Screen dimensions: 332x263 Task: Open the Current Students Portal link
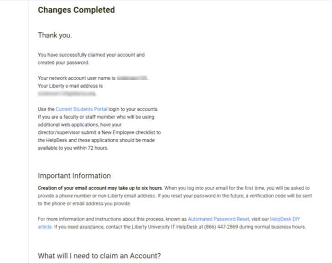click(x=81, y=109)
